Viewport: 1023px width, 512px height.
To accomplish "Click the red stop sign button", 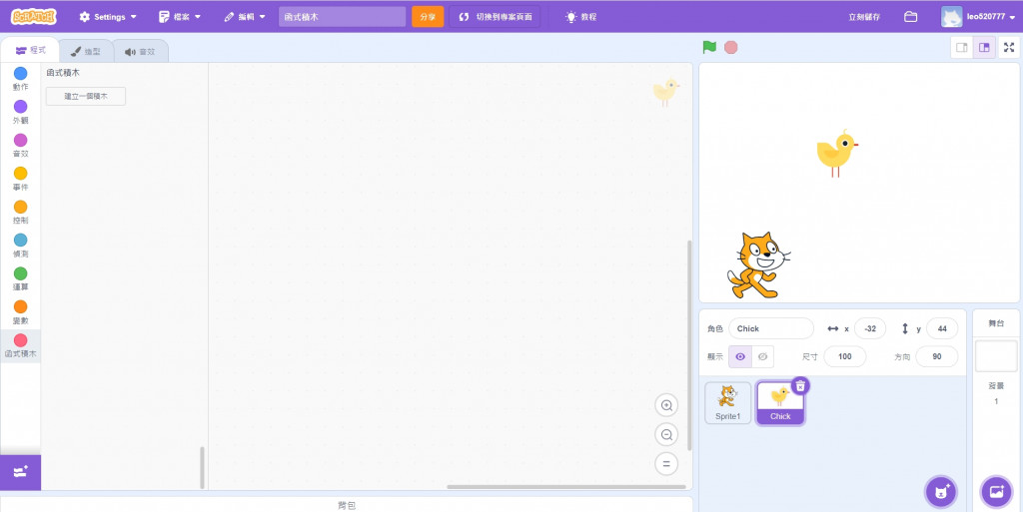I will click(x=730, y=47).
